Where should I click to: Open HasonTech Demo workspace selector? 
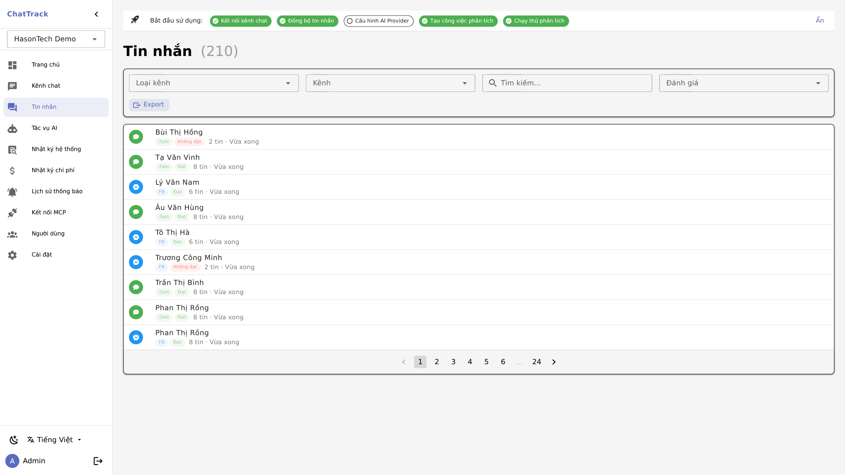(56, 39)
